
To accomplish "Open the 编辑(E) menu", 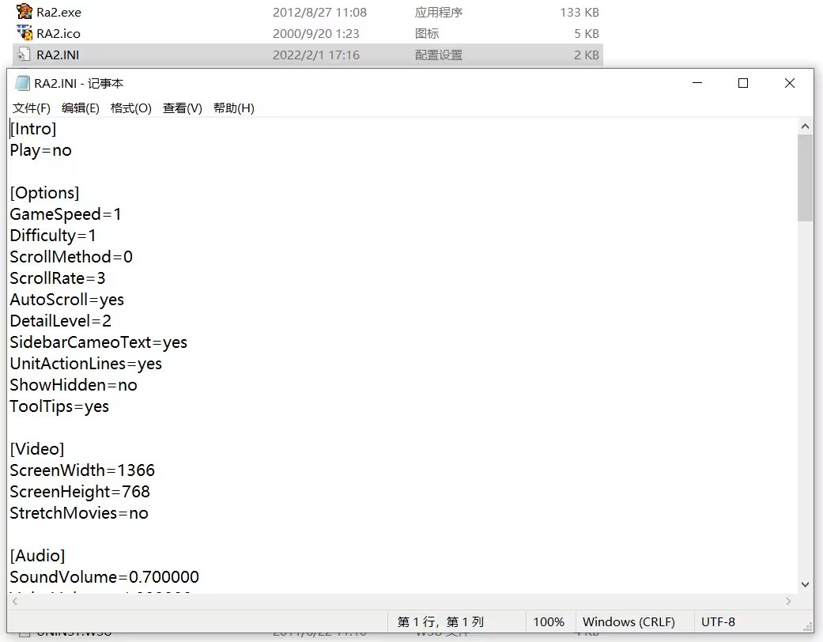I will [81, 108].
